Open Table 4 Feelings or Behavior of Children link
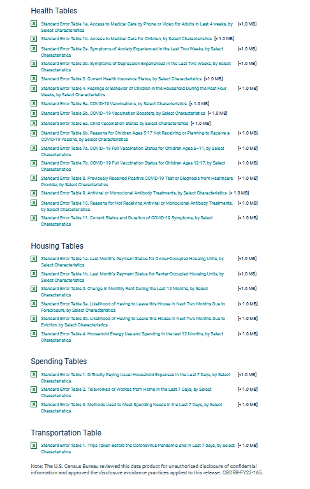310x489 pixels. (x=134, y=92)
